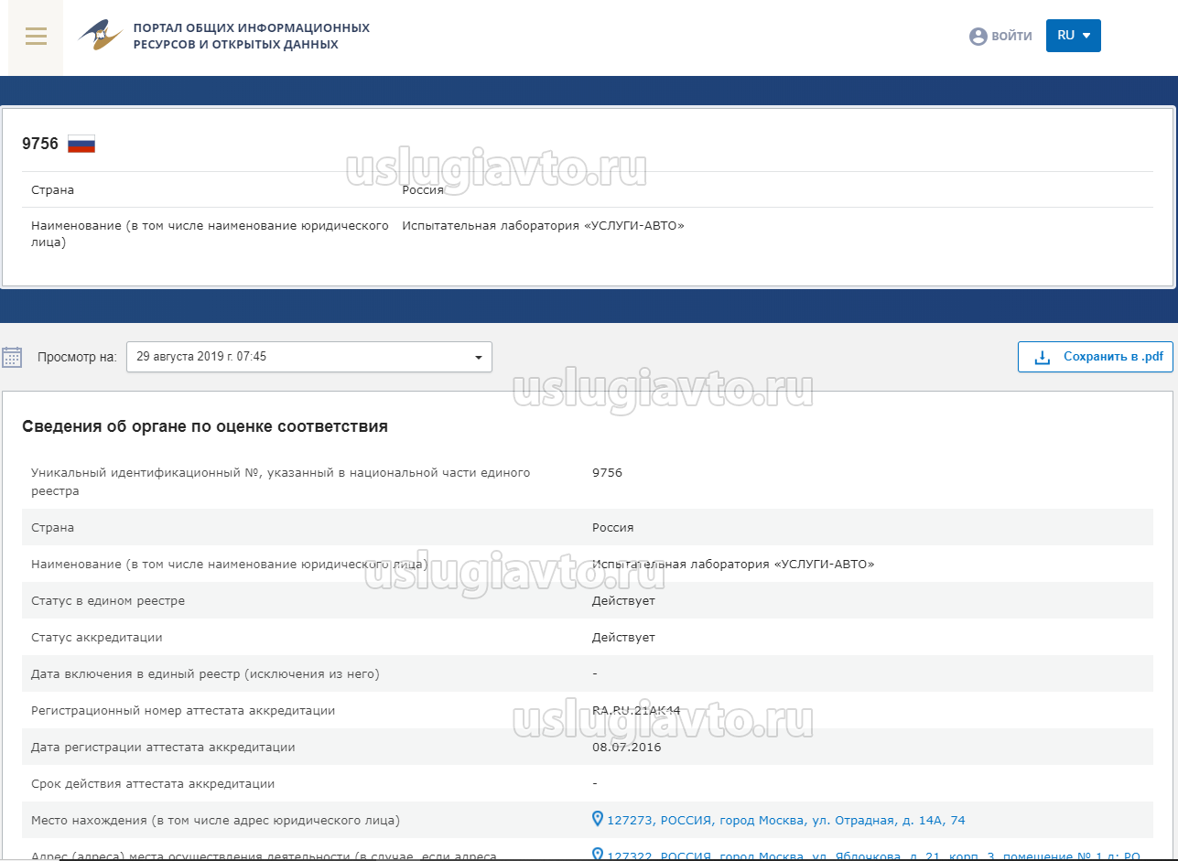This screenshot has width=1178, height=861.
Task: Click the user avatar icon
Action: pos(978,37)
